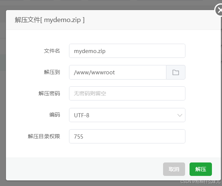Close the 解压文件 dialog with the X icon
Viewport: 222px width, 186px height.
[219, 10]
